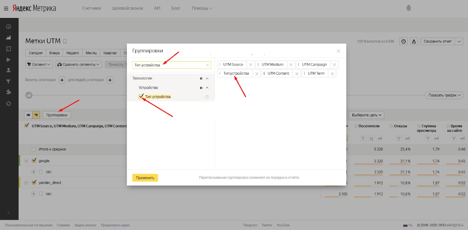The height and width of the screenshot is (230, 468).
Task: Click the chart icon under Посетители column
Action: click(380, 138)
